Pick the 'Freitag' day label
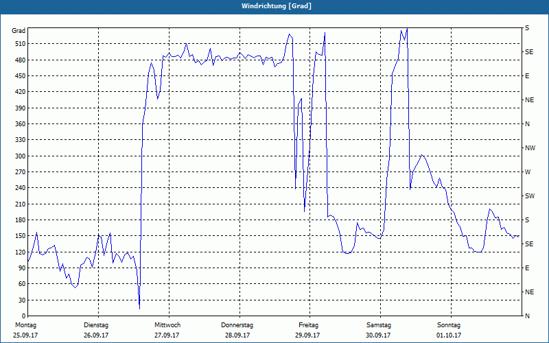Screen dimensions: 549x343 308,325
